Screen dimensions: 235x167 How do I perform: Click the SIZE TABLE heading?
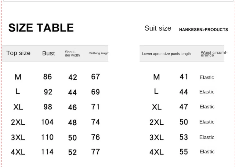tap(41, 28)
